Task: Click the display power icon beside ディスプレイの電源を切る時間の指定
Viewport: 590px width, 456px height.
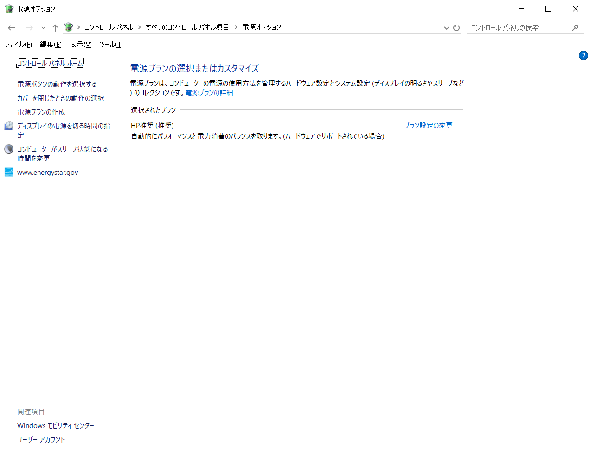Action: [x=8, y=125]
